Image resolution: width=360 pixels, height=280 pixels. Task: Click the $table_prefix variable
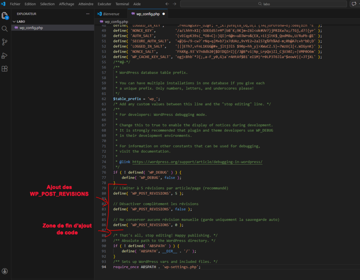click(x=127, y=99)
